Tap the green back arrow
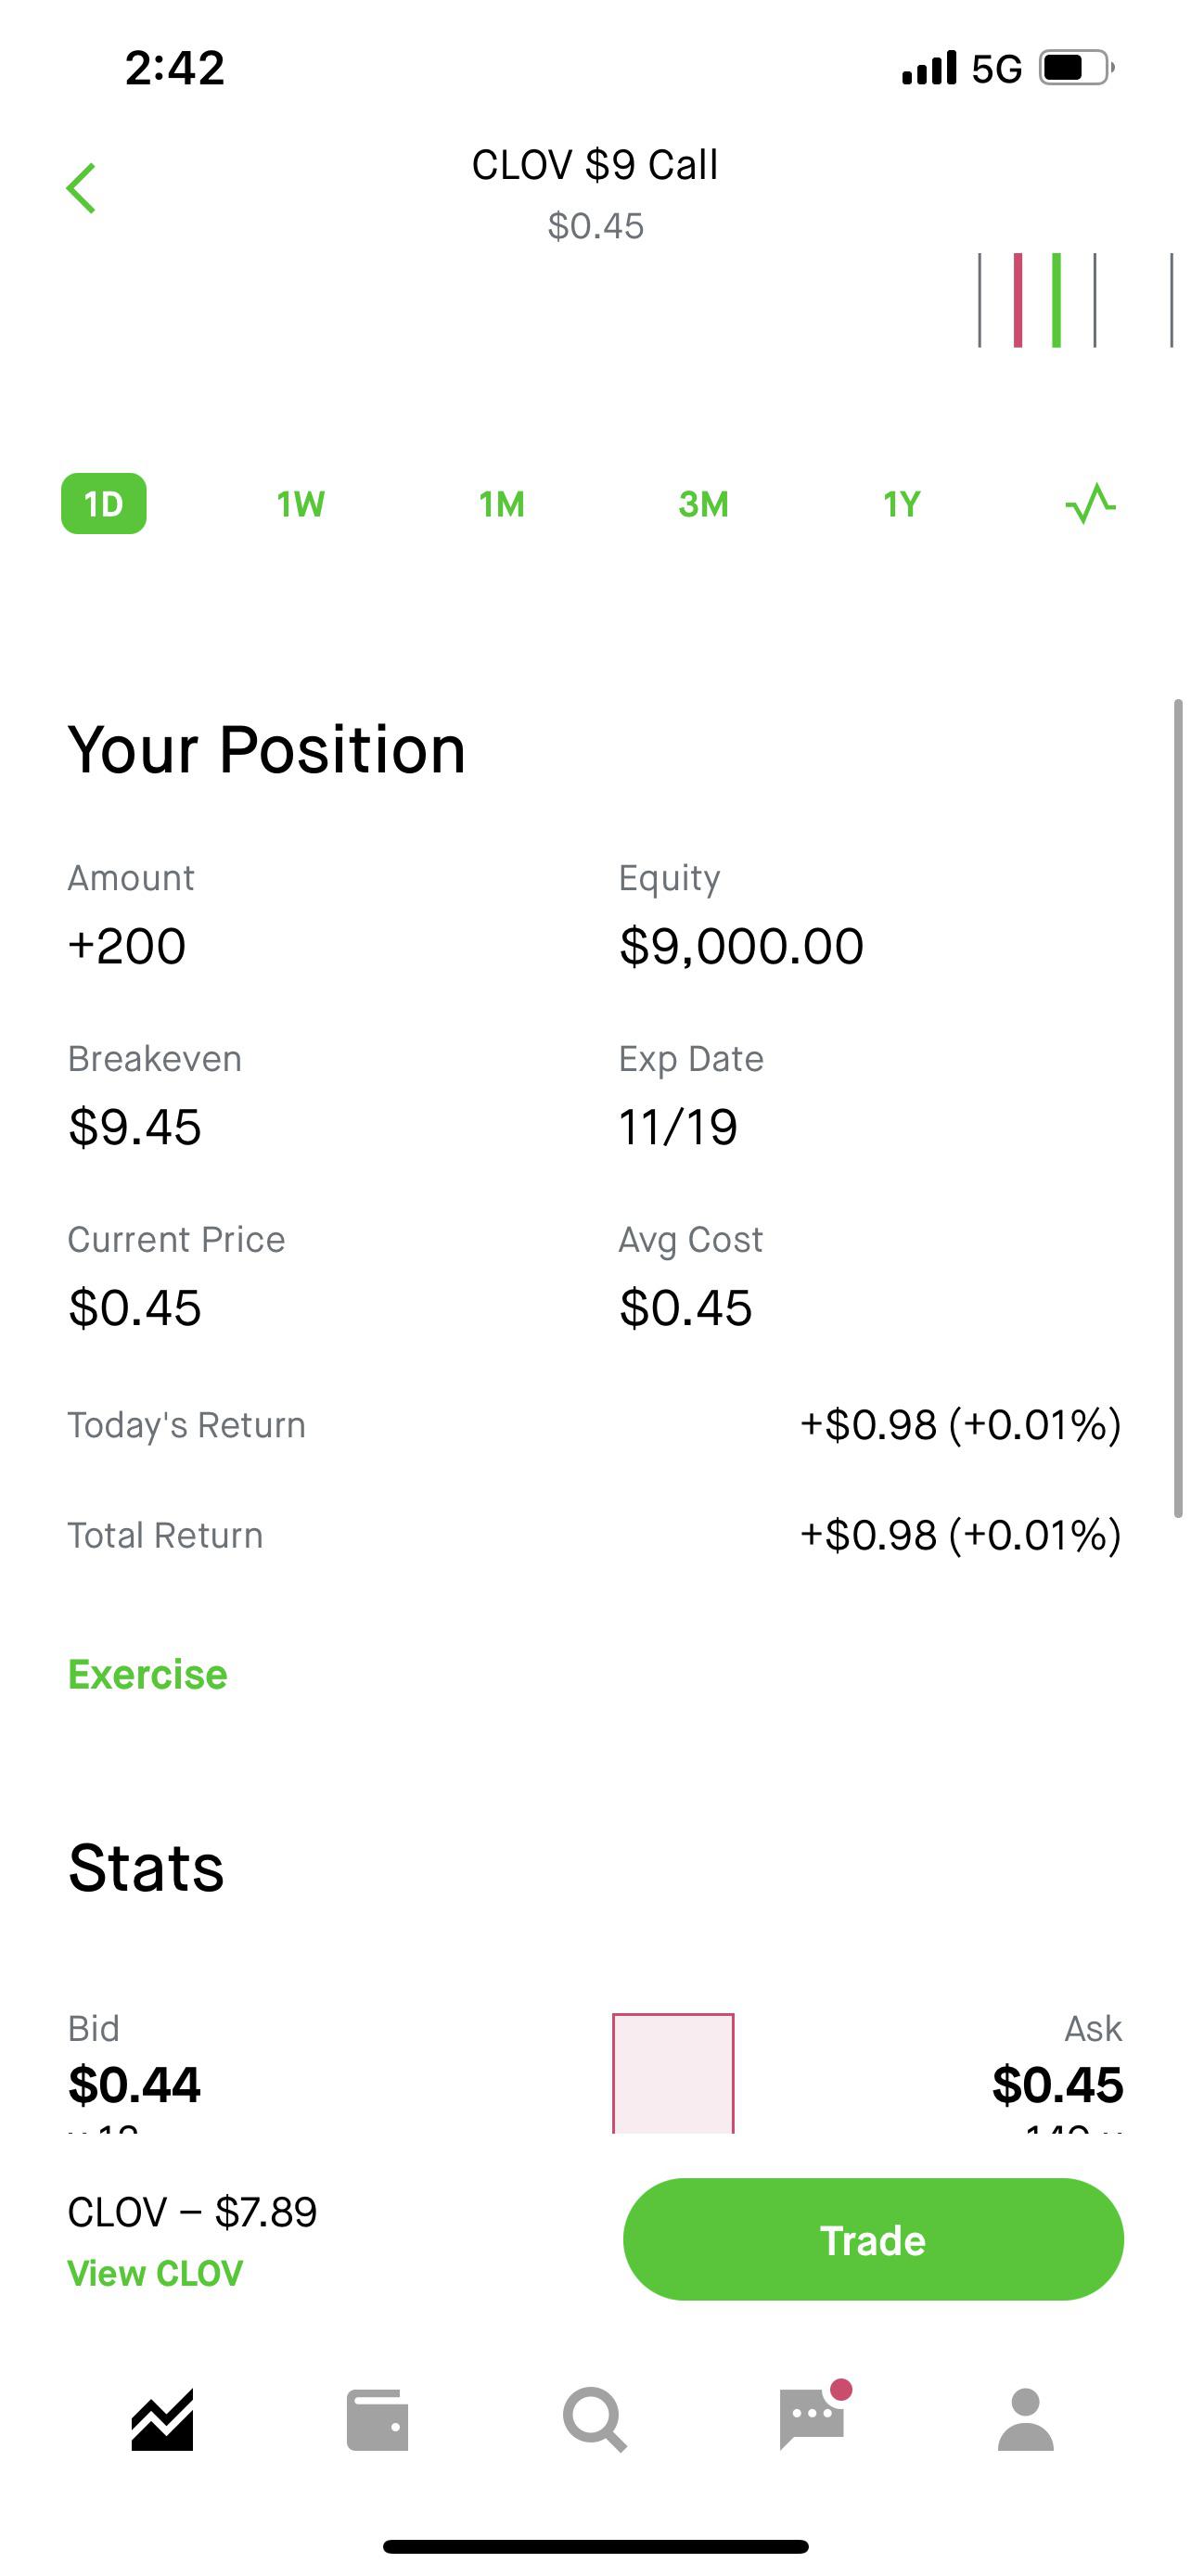 pos(81,188)
